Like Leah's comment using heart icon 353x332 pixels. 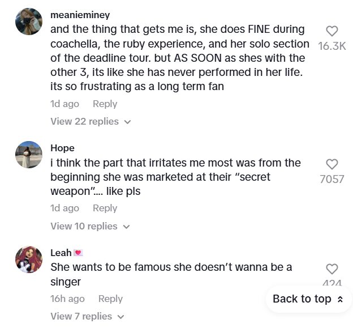(x=332, y=269)
